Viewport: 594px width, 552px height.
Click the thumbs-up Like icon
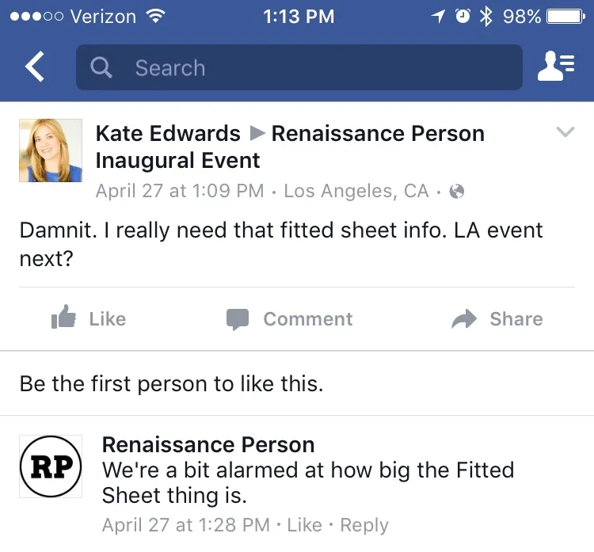[x=63, y=317]
